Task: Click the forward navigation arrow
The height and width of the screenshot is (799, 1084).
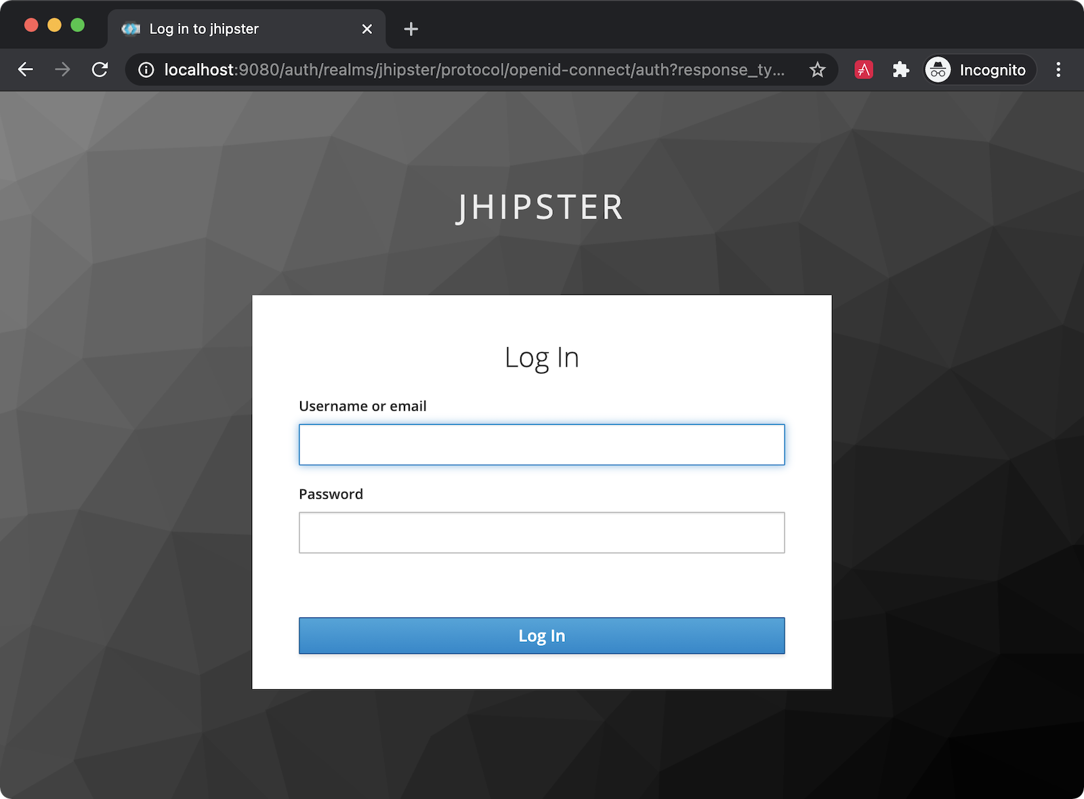Action: 62,70
